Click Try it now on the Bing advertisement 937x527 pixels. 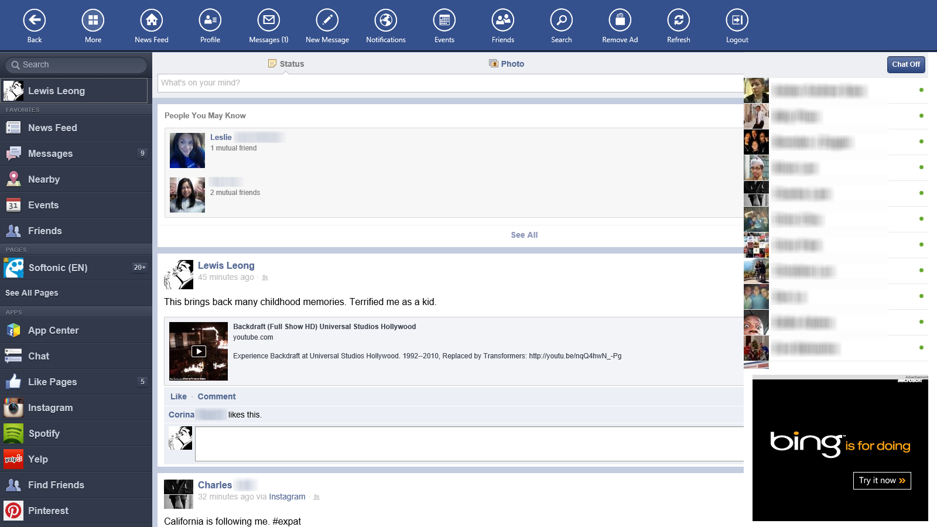[881, 480]
